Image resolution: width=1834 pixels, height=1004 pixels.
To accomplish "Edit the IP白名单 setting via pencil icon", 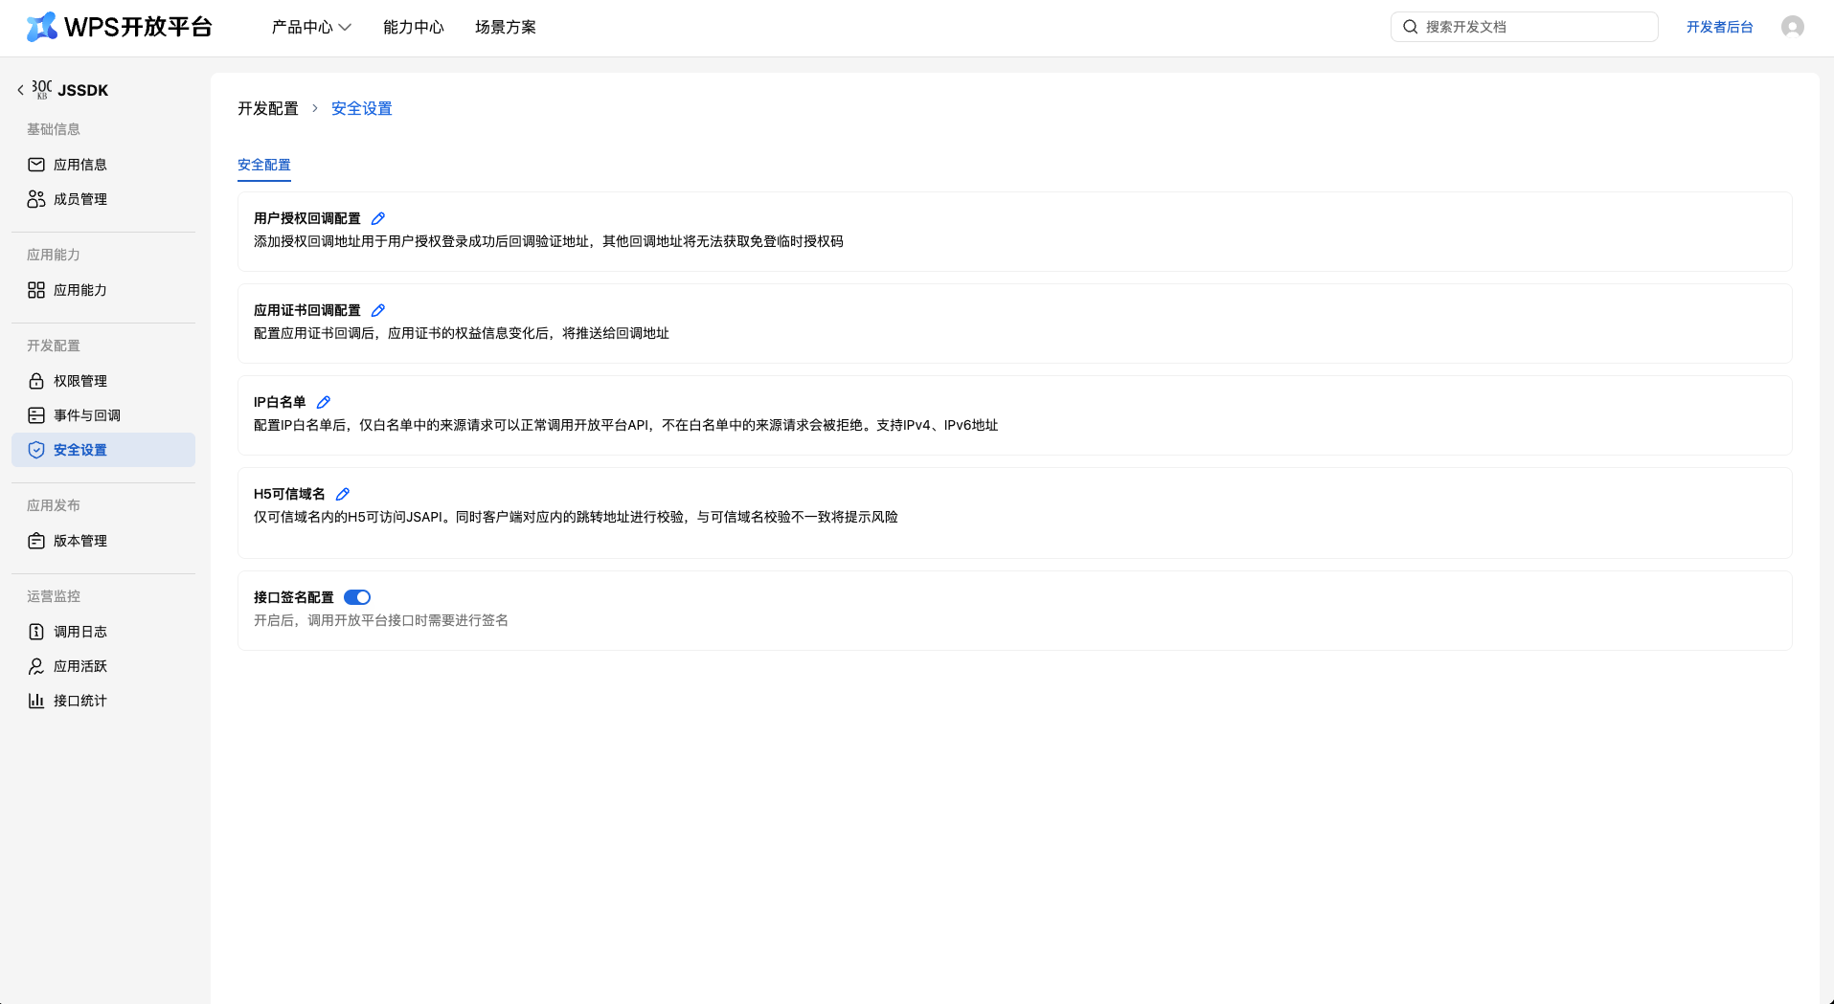I will tap(324, 402).
